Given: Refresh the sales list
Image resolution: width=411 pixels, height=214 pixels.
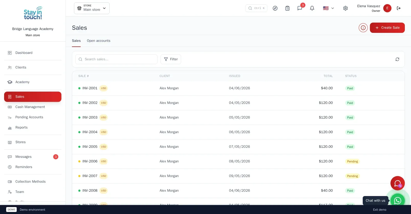Looking at the screenshot, I should pos(397,59).
